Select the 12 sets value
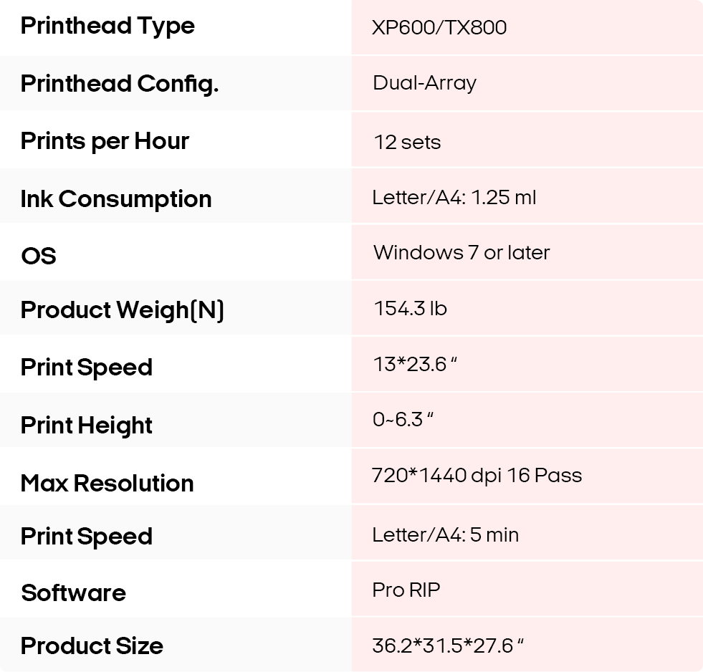This screenshot has height=672, width=703. (407, 142)
